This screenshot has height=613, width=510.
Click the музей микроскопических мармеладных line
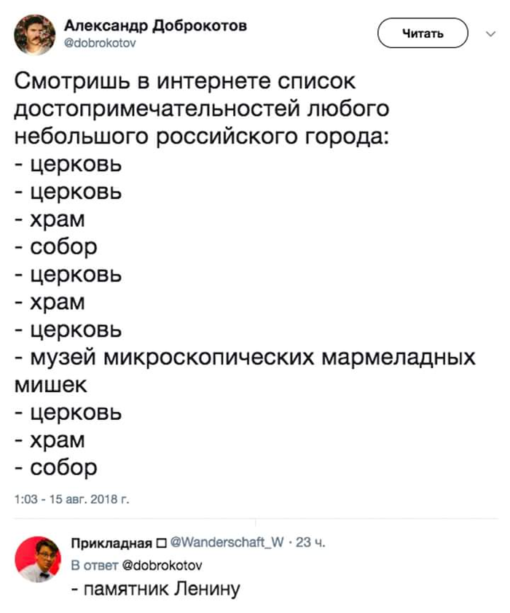245,357
